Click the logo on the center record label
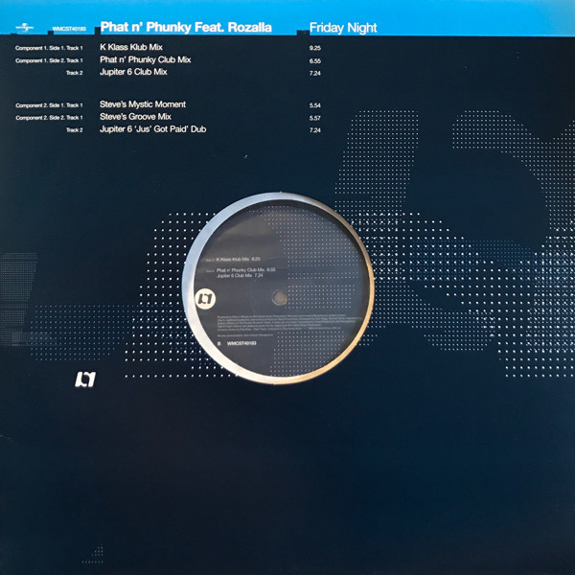The height and width of the screenshot is (575, 575). pyautogui.click(x=231, y=300)
